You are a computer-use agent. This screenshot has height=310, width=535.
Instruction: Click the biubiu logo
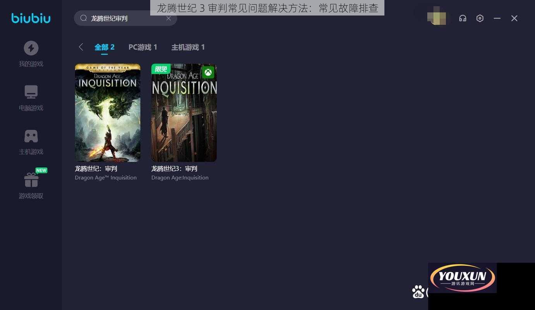[x=31, y=18]
